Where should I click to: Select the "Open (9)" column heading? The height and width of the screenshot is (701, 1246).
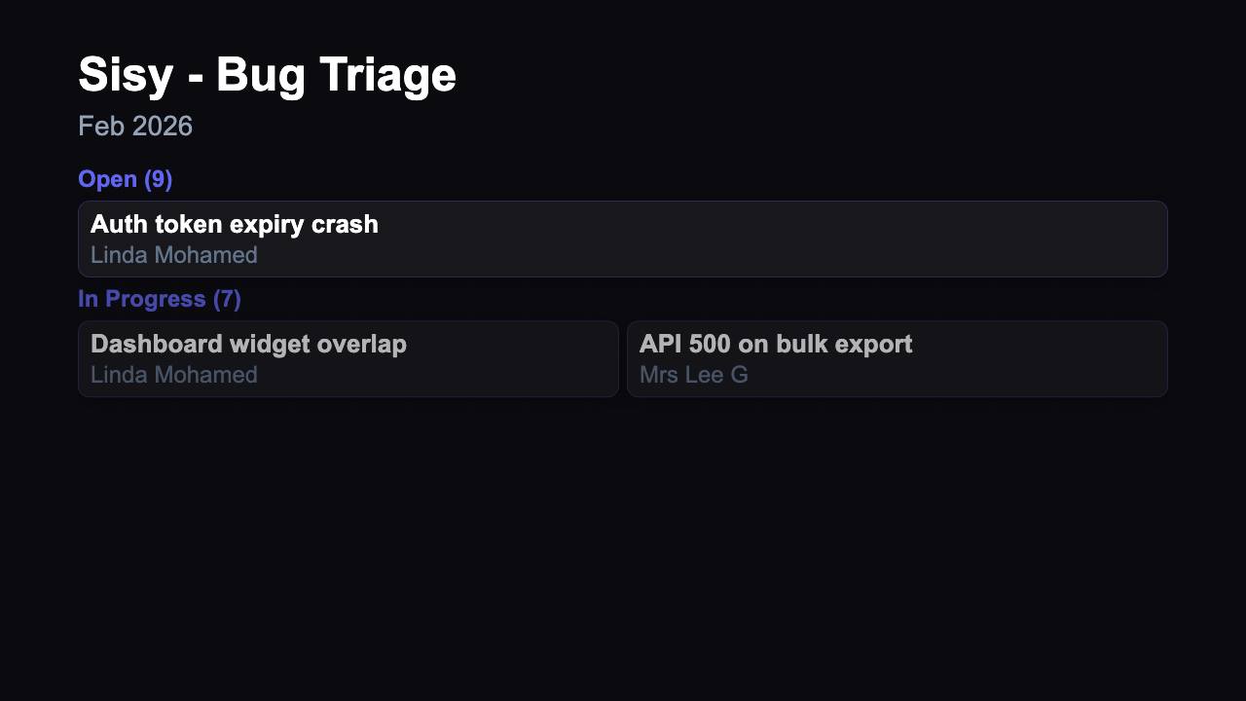tap(125, 179)
